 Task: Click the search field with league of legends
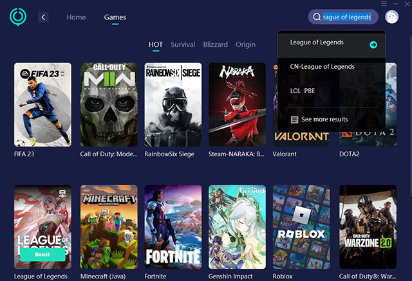coord(343,17)
